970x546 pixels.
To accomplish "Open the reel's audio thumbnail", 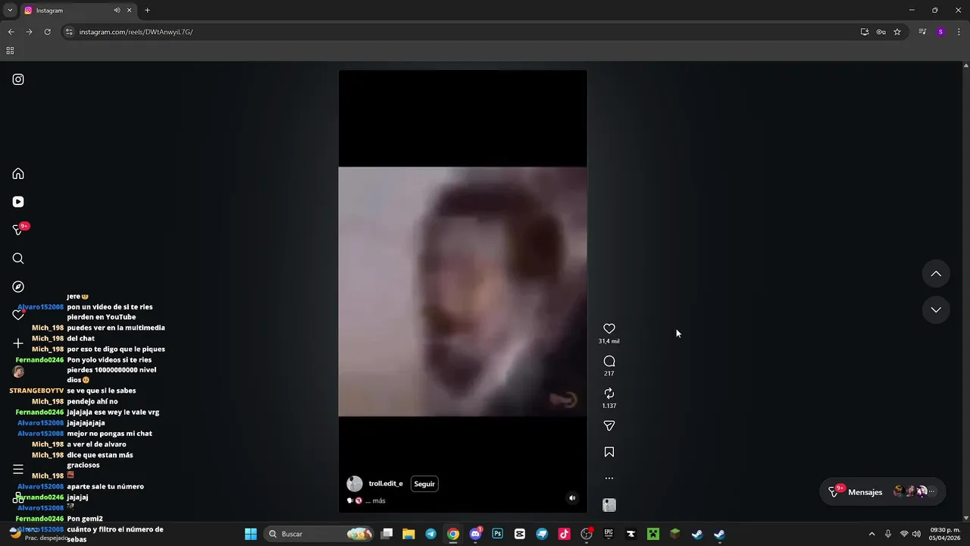I will point(609,505).
